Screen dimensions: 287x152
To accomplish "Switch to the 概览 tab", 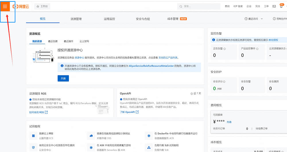I will point(43,19).
